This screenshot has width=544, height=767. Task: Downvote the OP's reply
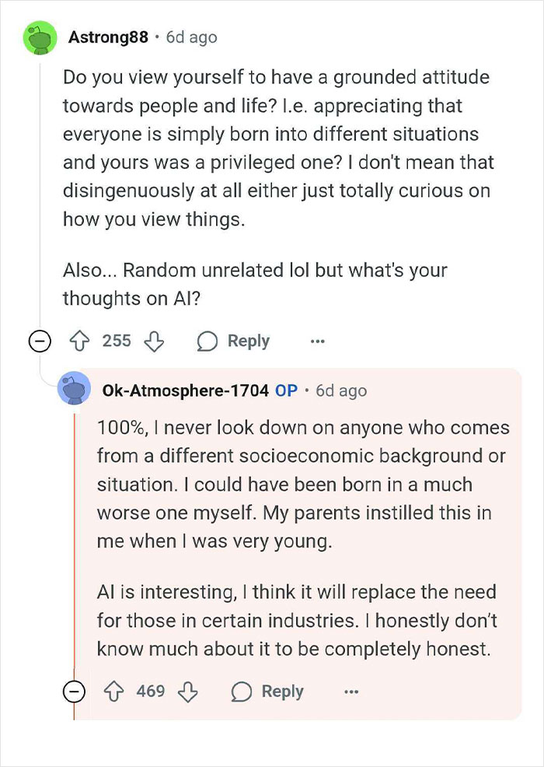pyautogui.click(x=189, y=691)
